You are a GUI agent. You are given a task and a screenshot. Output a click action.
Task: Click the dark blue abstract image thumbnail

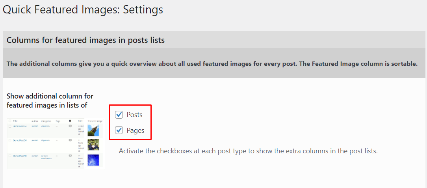93,160
